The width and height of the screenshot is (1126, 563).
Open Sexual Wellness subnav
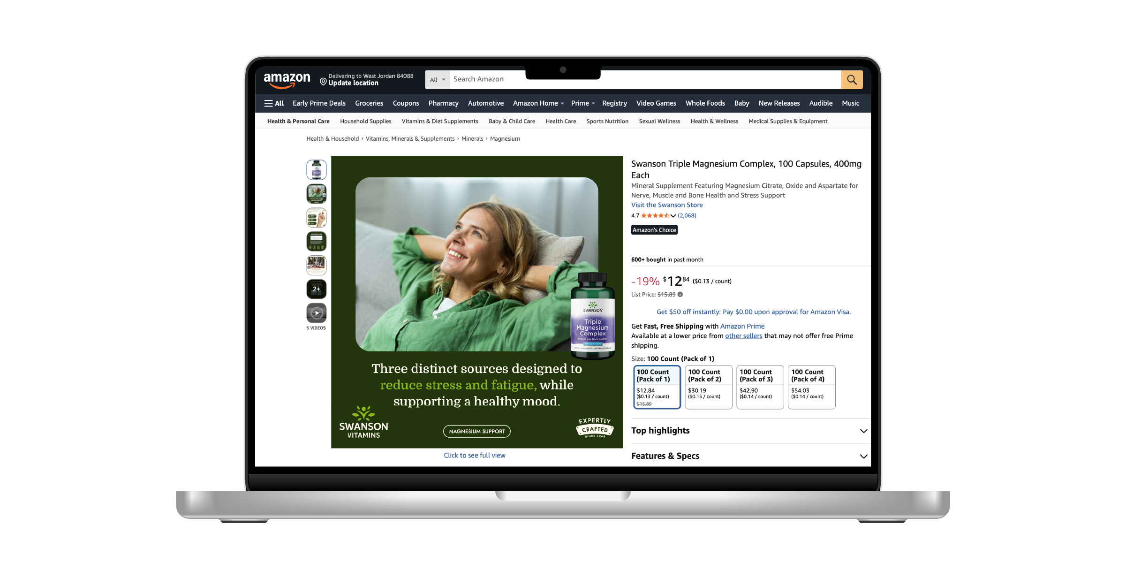point(659,121)
